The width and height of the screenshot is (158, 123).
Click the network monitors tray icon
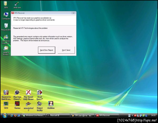pyautogui.click(x=141, y=115)
